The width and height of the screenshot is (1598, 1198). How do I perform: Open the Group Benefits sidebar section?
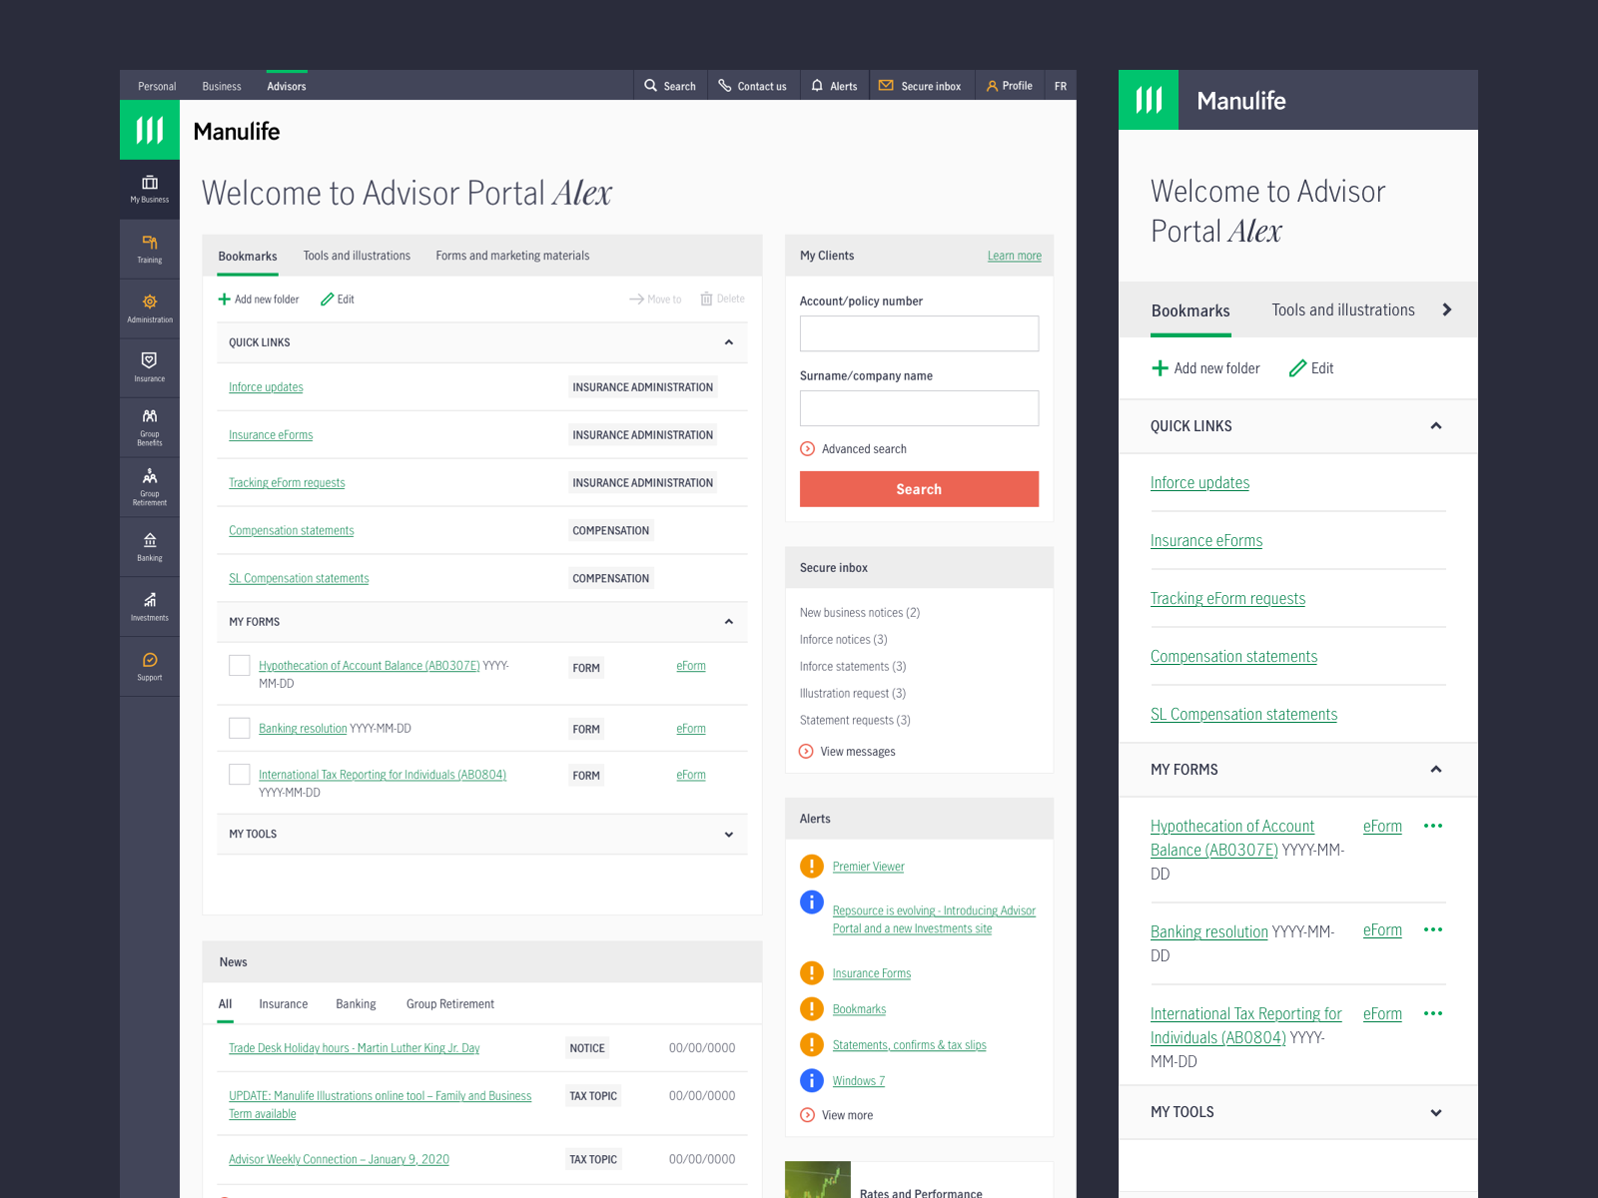click(x=149, y=427)
